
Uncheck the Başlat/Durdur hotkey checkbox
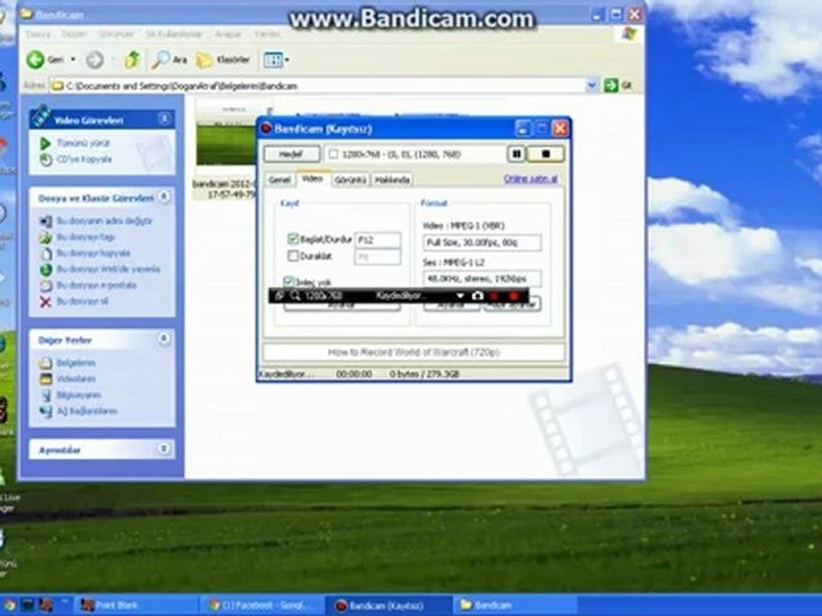[293, 240]
